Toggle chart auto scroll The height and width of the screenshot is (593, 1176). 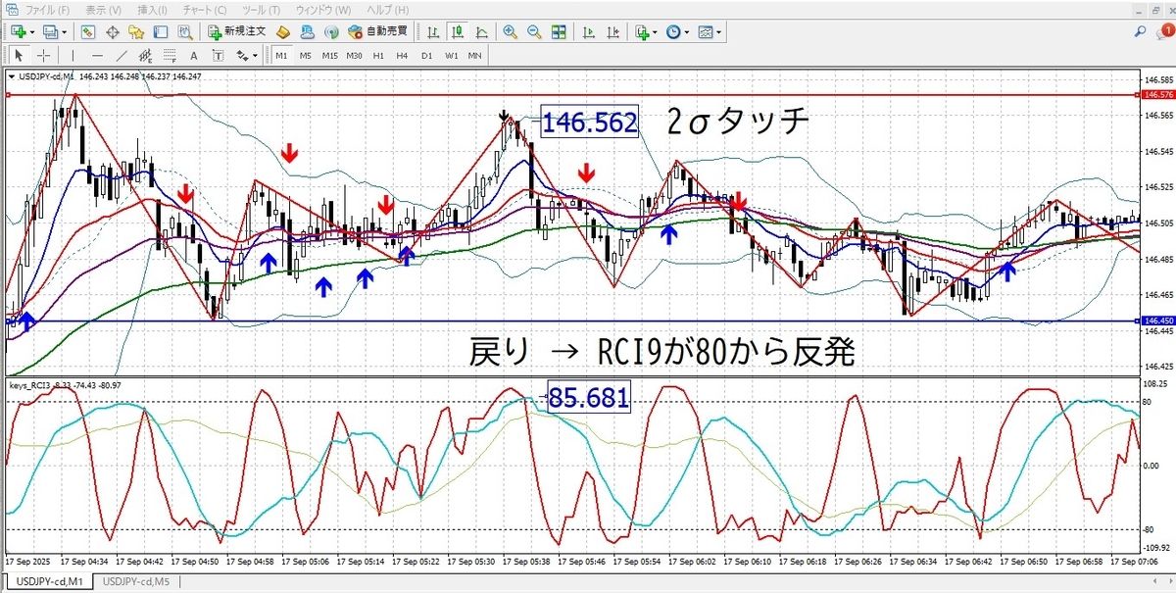tap(588, 31)
